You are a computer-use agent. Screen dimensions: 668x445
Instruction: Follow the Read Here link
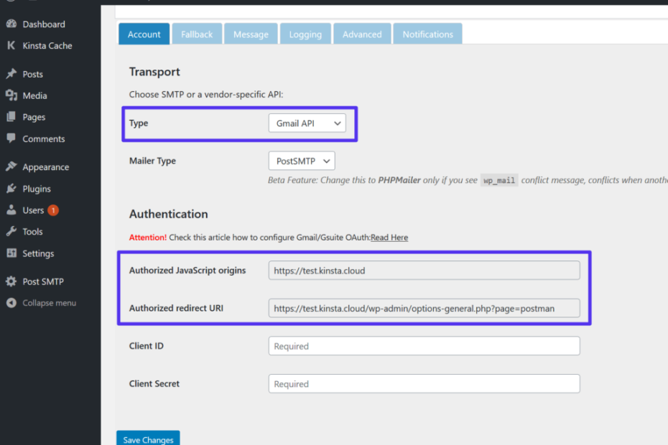tap(389, 237)
